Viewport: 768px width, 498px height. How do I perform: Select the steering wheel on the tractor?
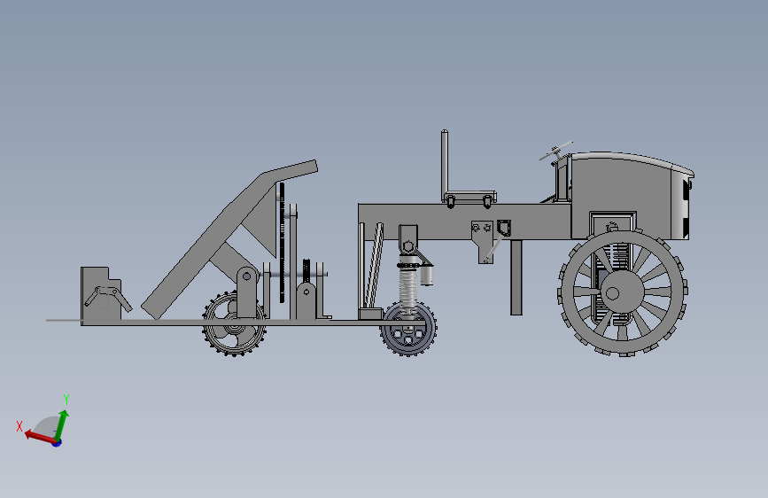pos(556,150)
